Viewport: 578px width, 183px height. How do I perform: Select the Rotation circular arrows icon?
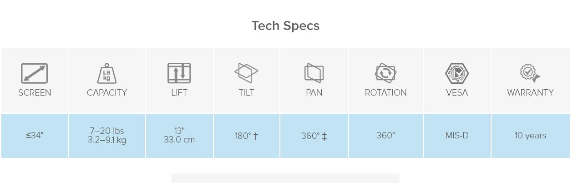[x=385, y=73]
